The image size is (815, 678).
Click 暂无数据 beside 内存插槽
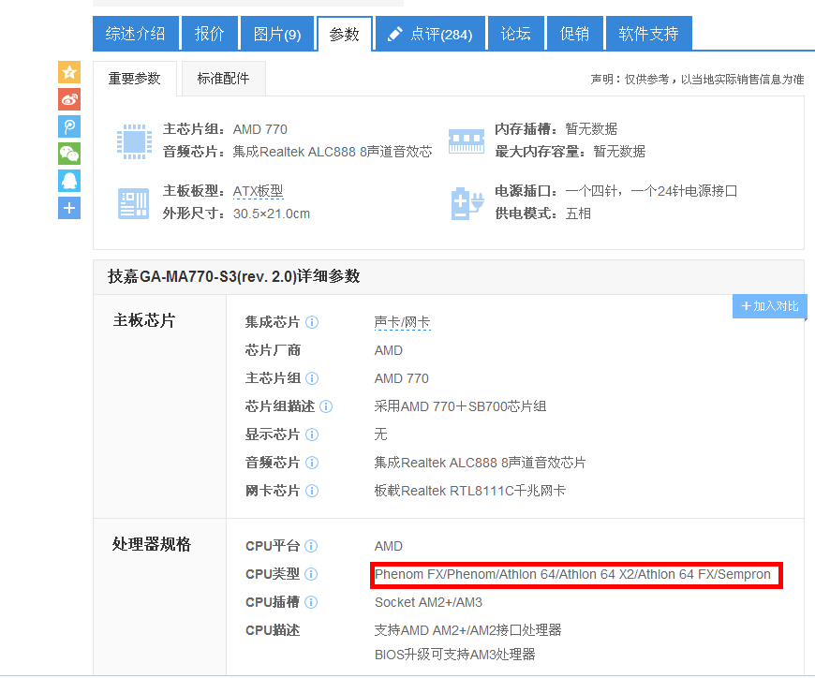tap(591, 129)
